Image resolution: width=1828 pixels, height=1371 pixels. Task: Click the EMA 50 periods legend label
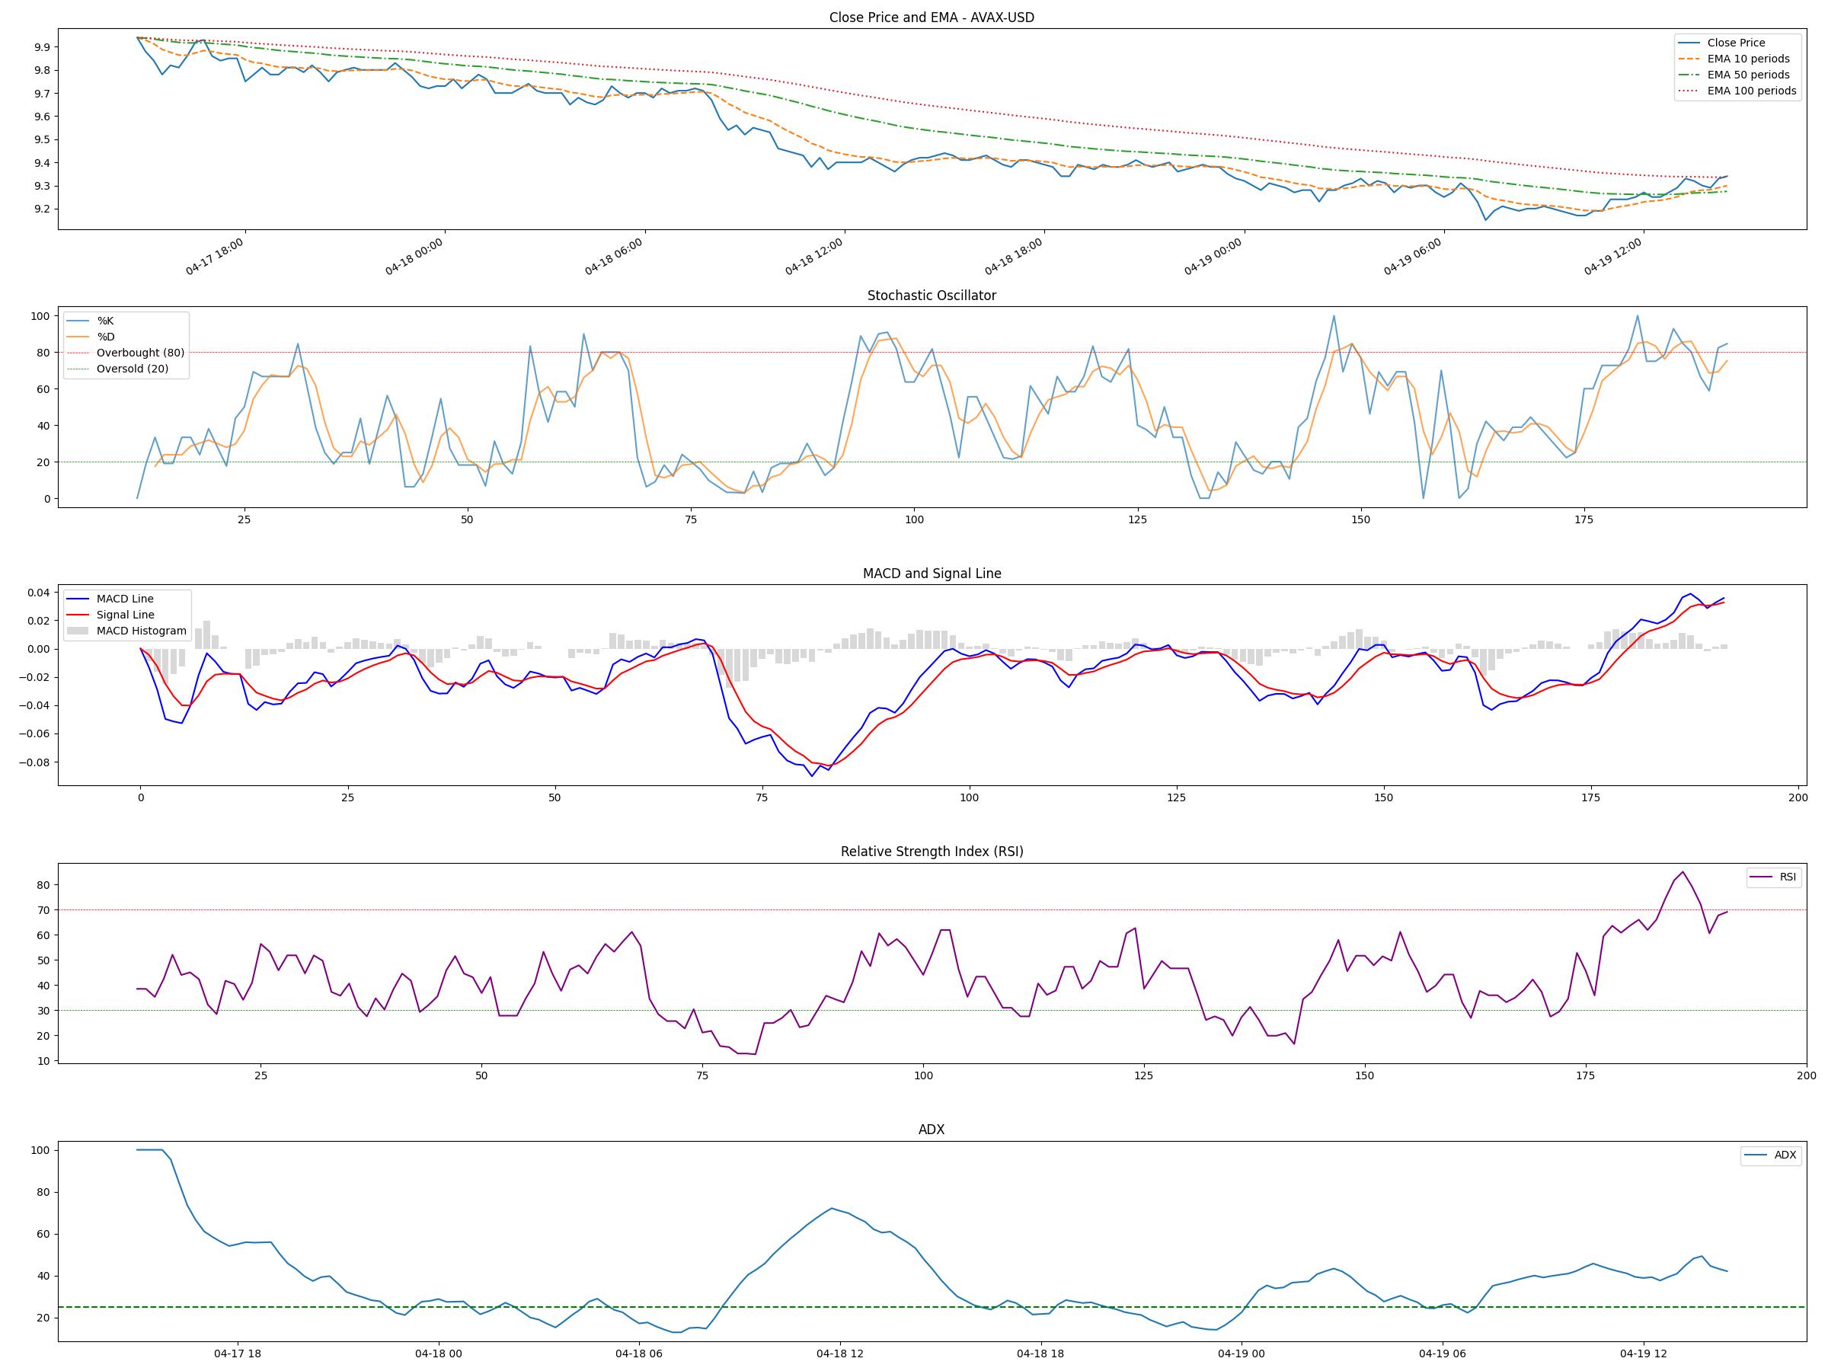[1748, 75]
